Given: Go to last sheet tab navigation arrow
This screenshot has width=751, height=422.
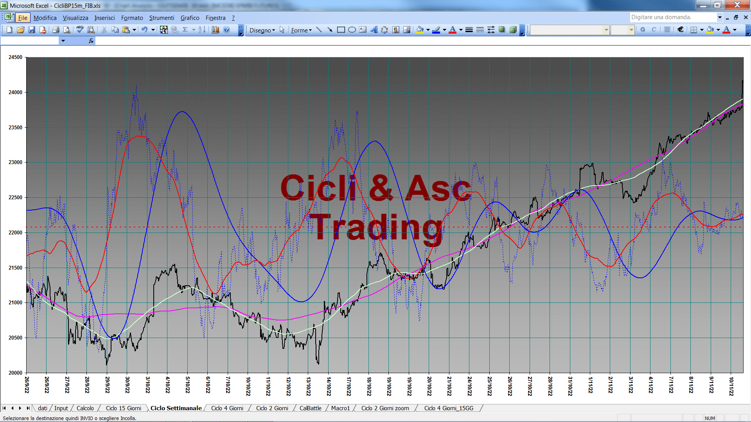Looking at the screenshot, I should click(x=28, y=408).
